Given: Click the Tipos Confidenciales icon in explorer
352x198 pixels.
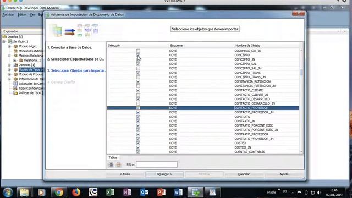Looking at the screenshot, I should 15,88.
